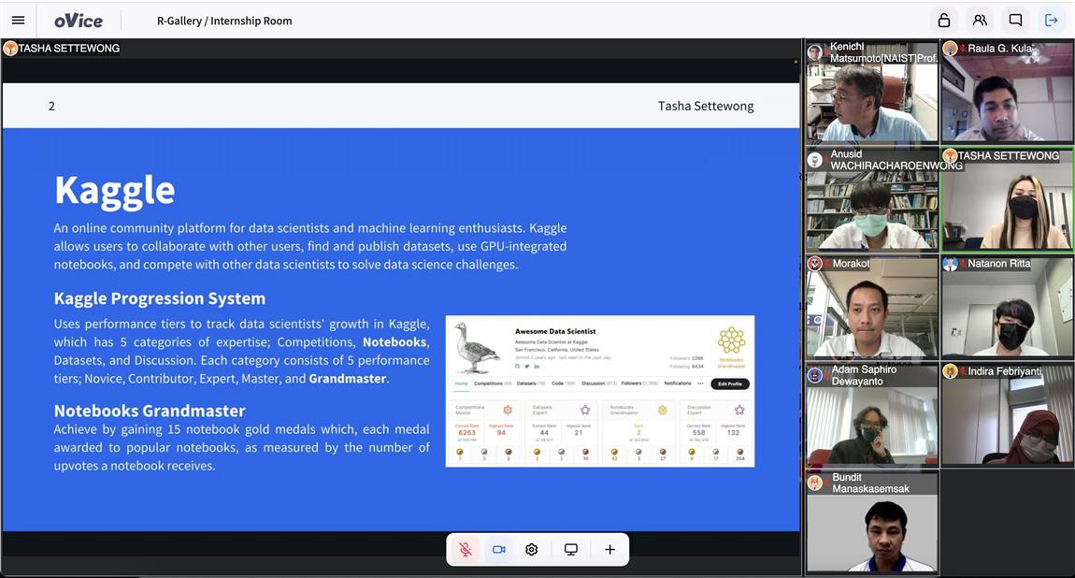Click the oVice logo
This screenshot has height=578, width=1075.
(x=79, y=20)
